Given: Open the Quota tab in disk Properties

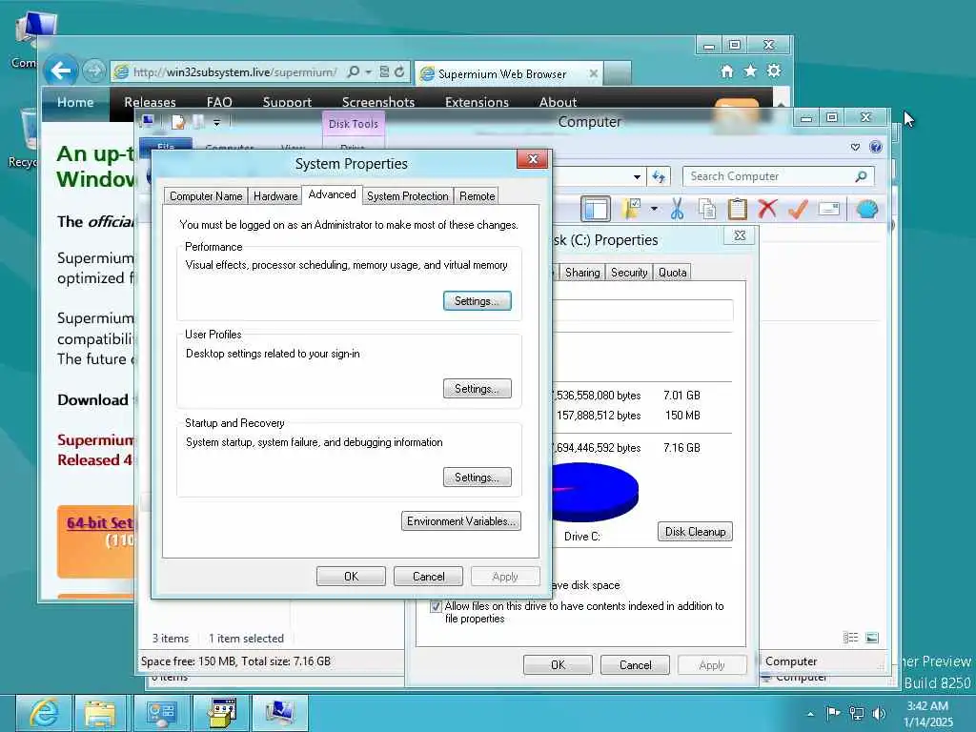Looking at the screenshot, I should (672, 273).
